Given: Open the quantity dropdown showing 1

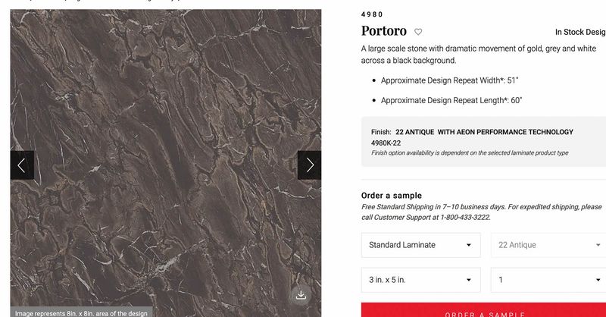Looking at the screenshot, I should (x=548, y=280).
